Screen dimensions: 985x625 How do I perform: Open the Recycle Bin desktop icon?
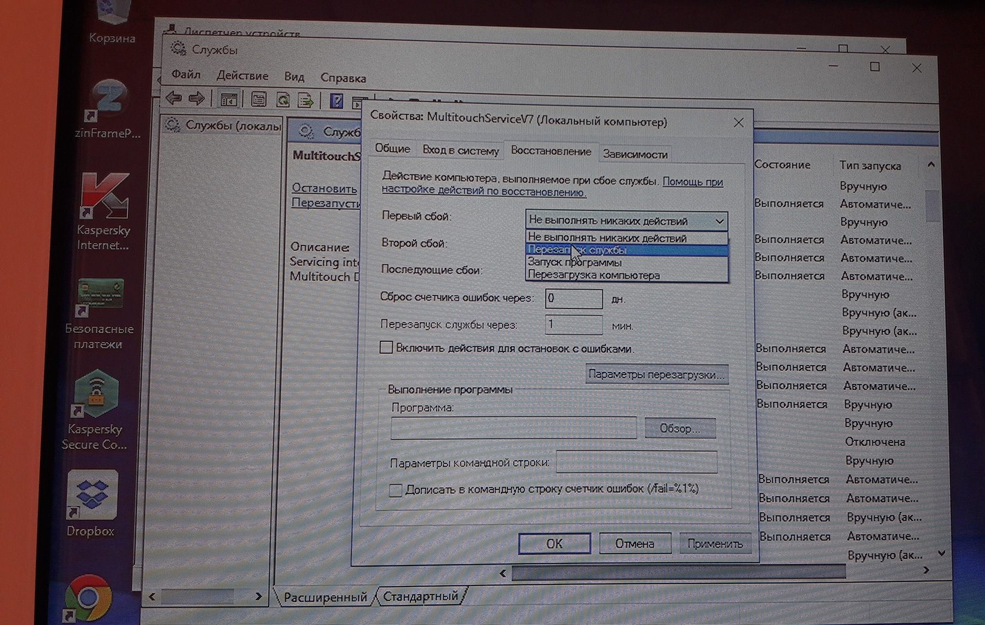(x=113, y=21)
